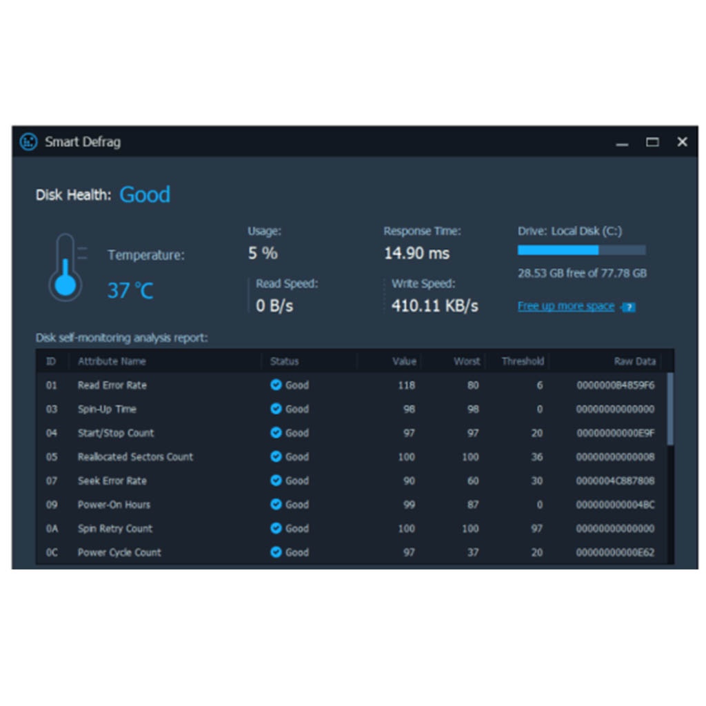
Task: Click threshold 97 for Spin Retry Count
Action: 536,529
